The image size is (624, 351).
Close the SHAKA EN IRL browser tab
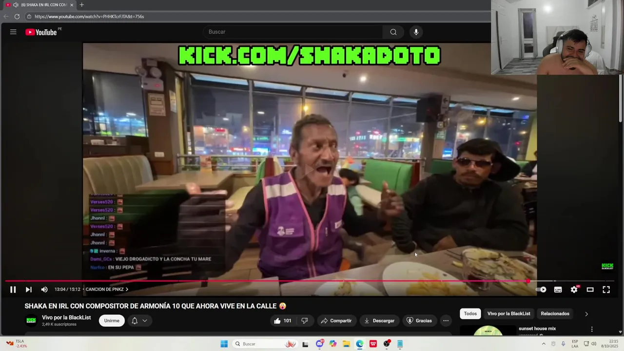[x=72, y=5]
